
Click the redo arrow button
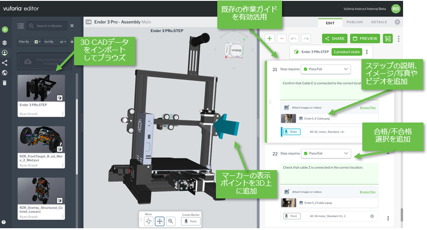click(306, 39)
